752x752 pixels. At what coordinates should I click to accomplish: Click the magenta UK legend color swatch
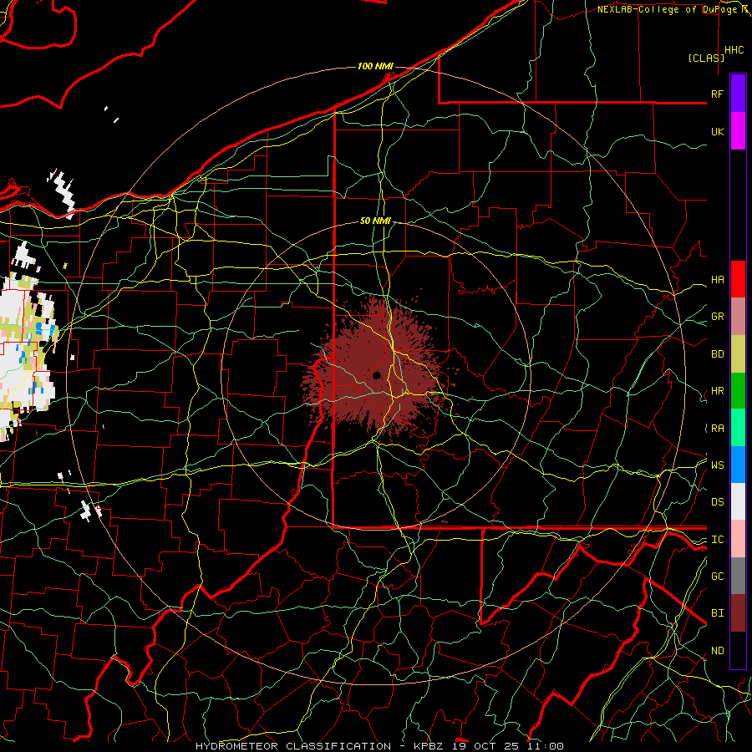(738, 131)
